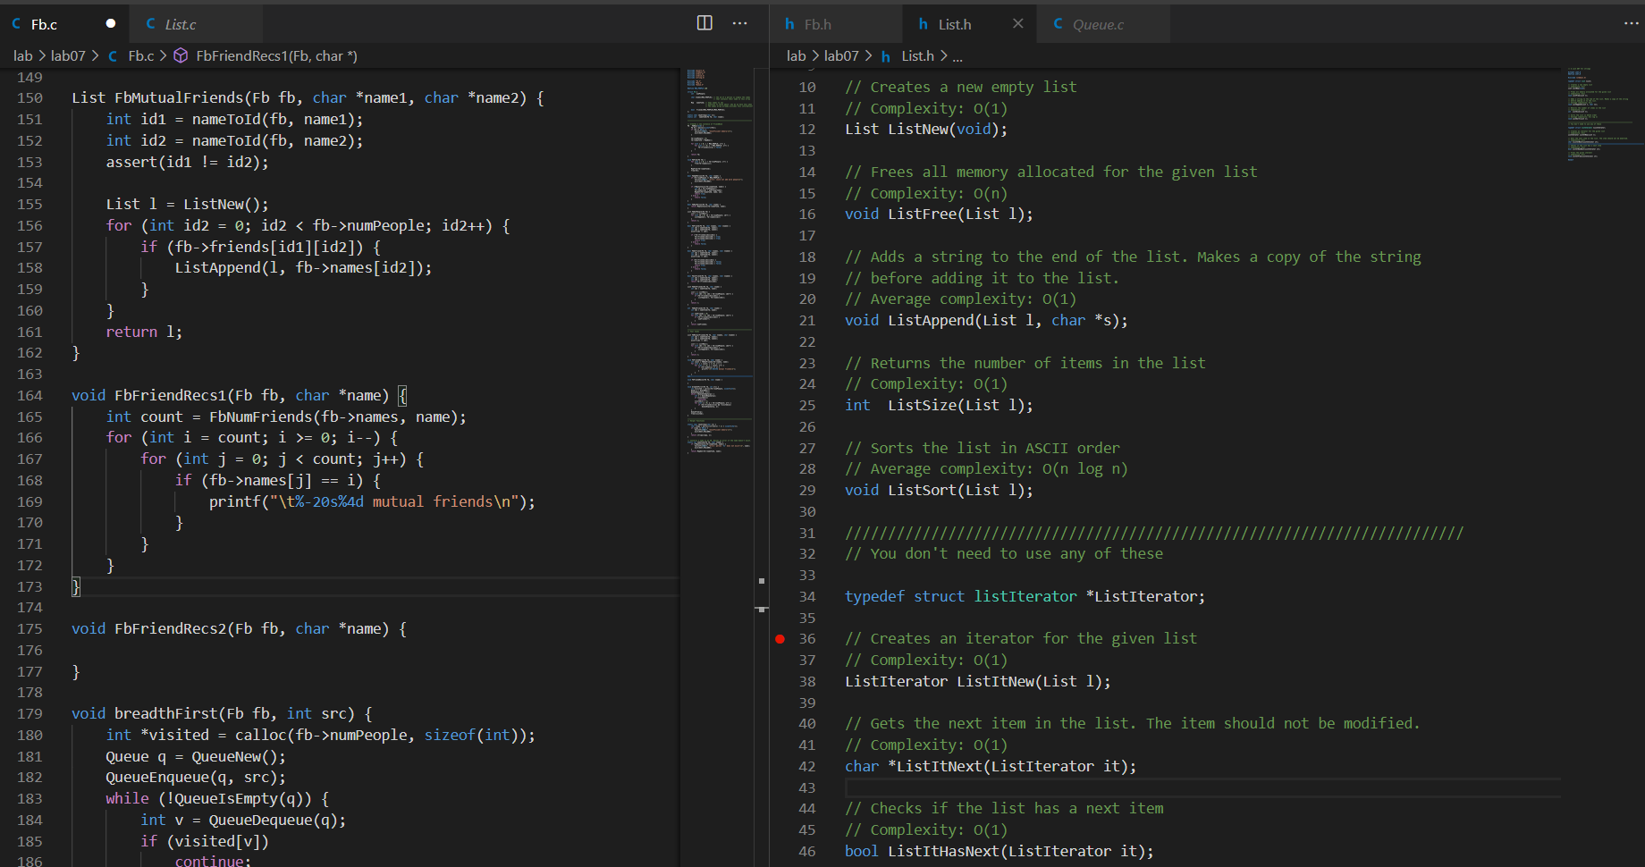
Task: Open More Actions menu of left editor group
Action: (x=740, y=23)
